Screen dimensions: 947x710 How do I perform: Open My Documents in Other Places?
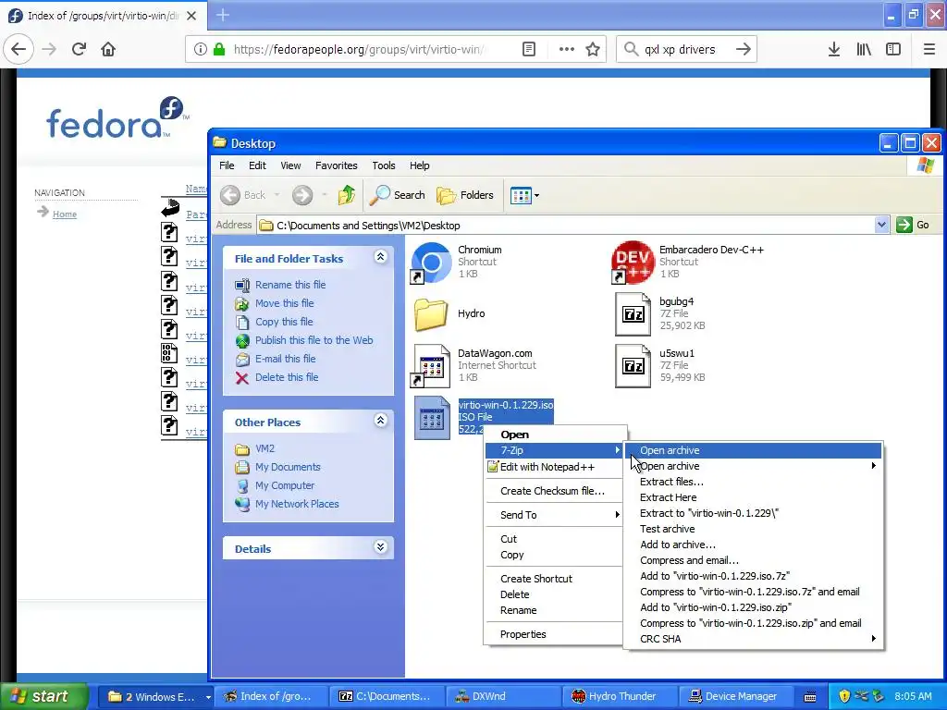(288, 467)
